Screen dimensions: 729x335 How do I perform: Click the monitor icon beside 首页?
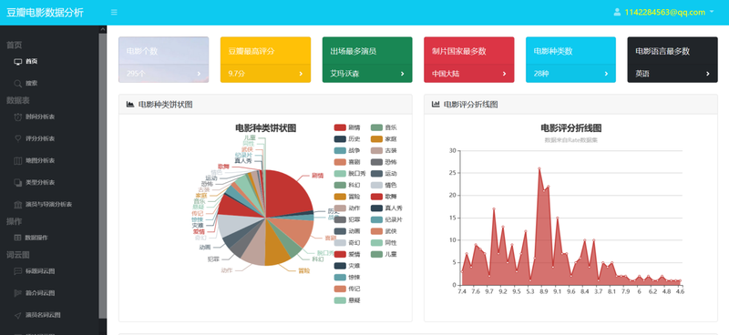click(x=18, y=61)
